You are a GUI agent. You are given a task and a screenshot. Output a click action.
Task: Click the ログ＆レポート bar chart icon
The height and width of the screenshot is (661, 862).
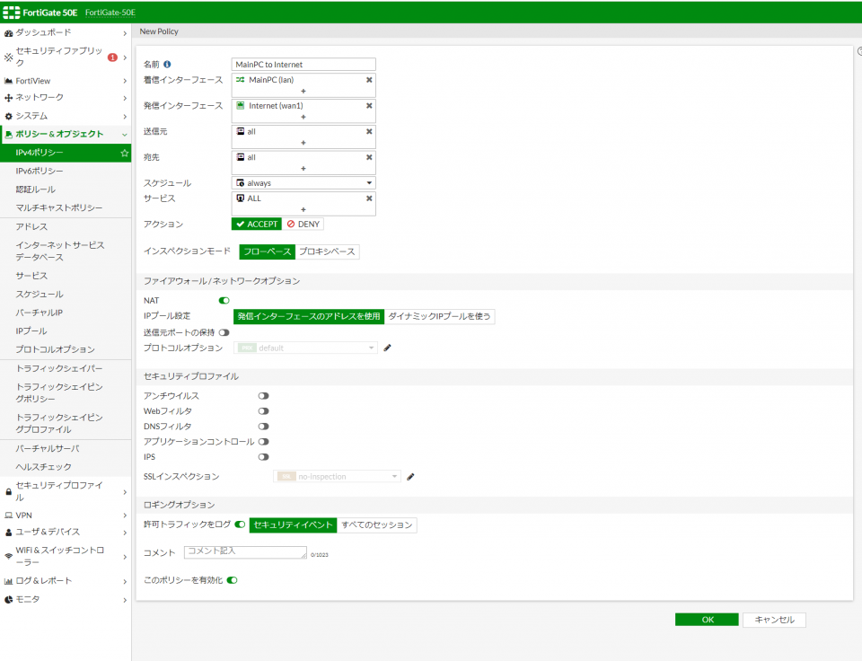pyautogui.click(x=8, y=581)
